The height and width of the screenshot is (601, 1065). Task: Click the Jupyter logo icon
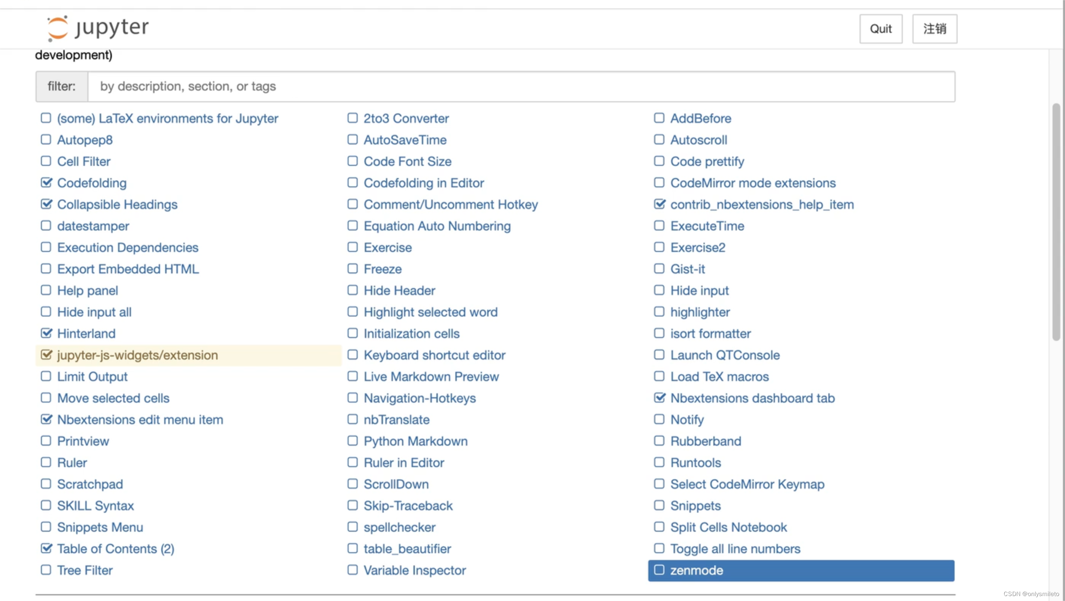57,28
